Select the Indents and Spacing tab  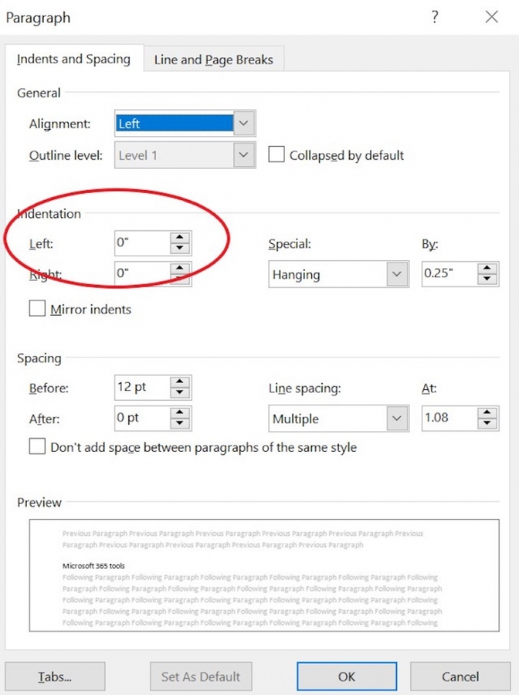point(73,59)
